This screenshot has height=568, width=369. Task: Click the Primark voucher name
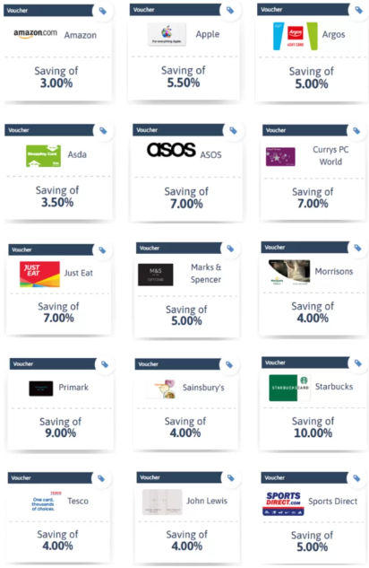73,388
